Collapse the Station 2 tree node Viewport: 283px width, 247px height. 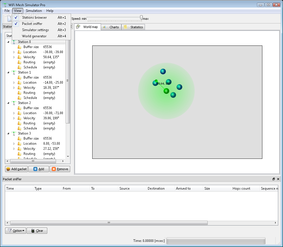8,103
